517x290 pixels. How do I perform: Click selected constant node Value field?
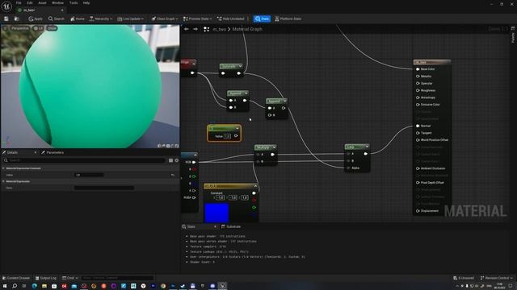point(227,136)
